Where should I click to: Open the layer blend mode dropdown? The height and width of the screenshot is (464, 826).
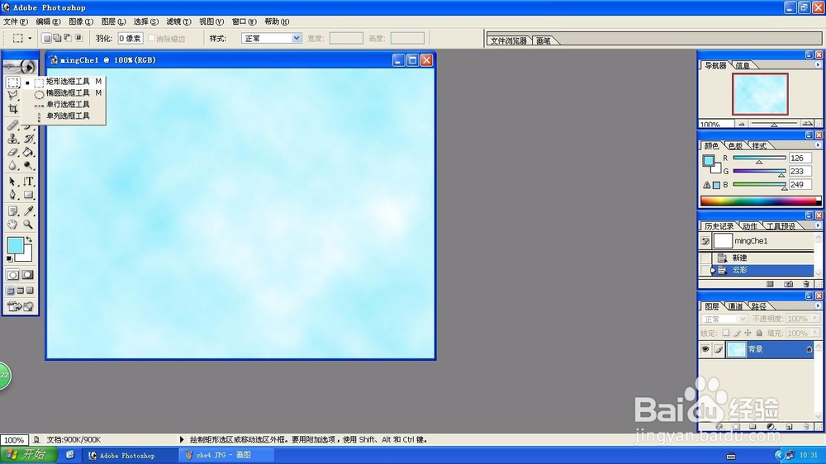724,320
